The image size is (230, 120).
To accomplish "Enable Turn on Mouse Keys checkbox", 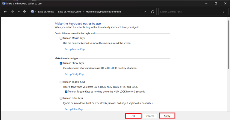I will [x=61, y=38].
